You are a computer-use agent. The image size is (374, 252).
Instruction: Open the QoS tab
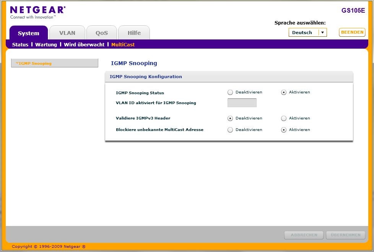(x=102, y=33)
